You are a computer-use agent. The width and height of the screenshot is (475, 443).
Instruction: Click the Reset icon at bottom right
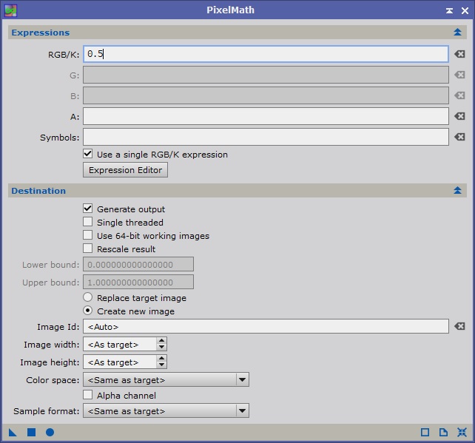coord(462,432)
